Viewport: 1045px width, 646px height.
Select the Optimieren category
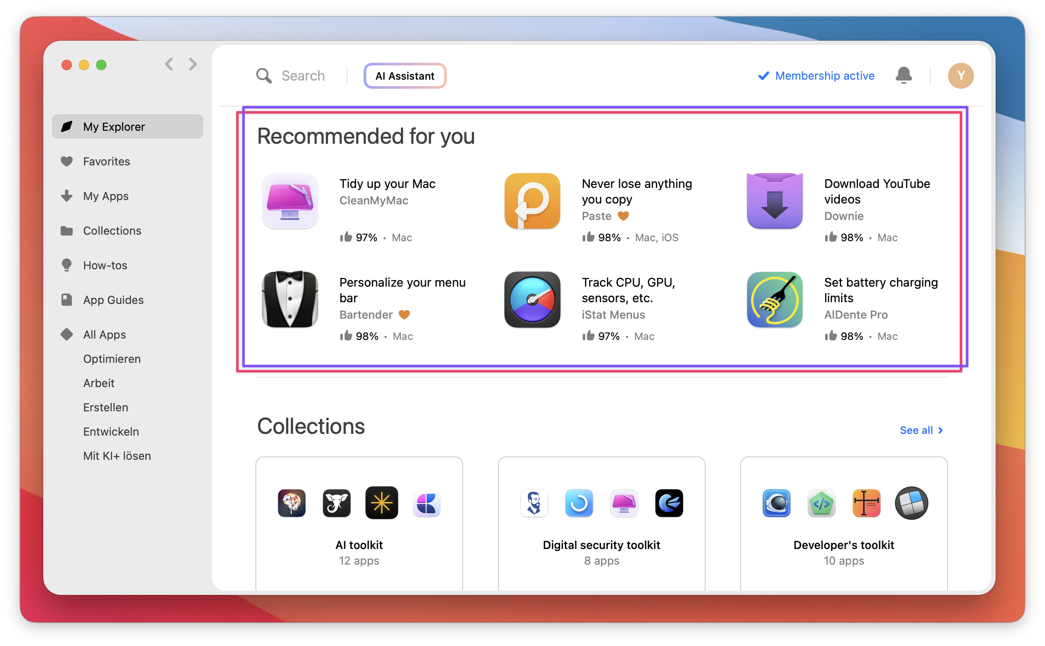coord(112,359)
